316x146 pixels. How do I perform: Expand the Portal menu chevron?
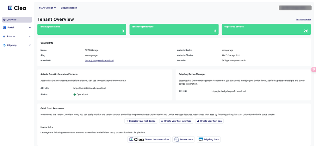pos(30,28)
